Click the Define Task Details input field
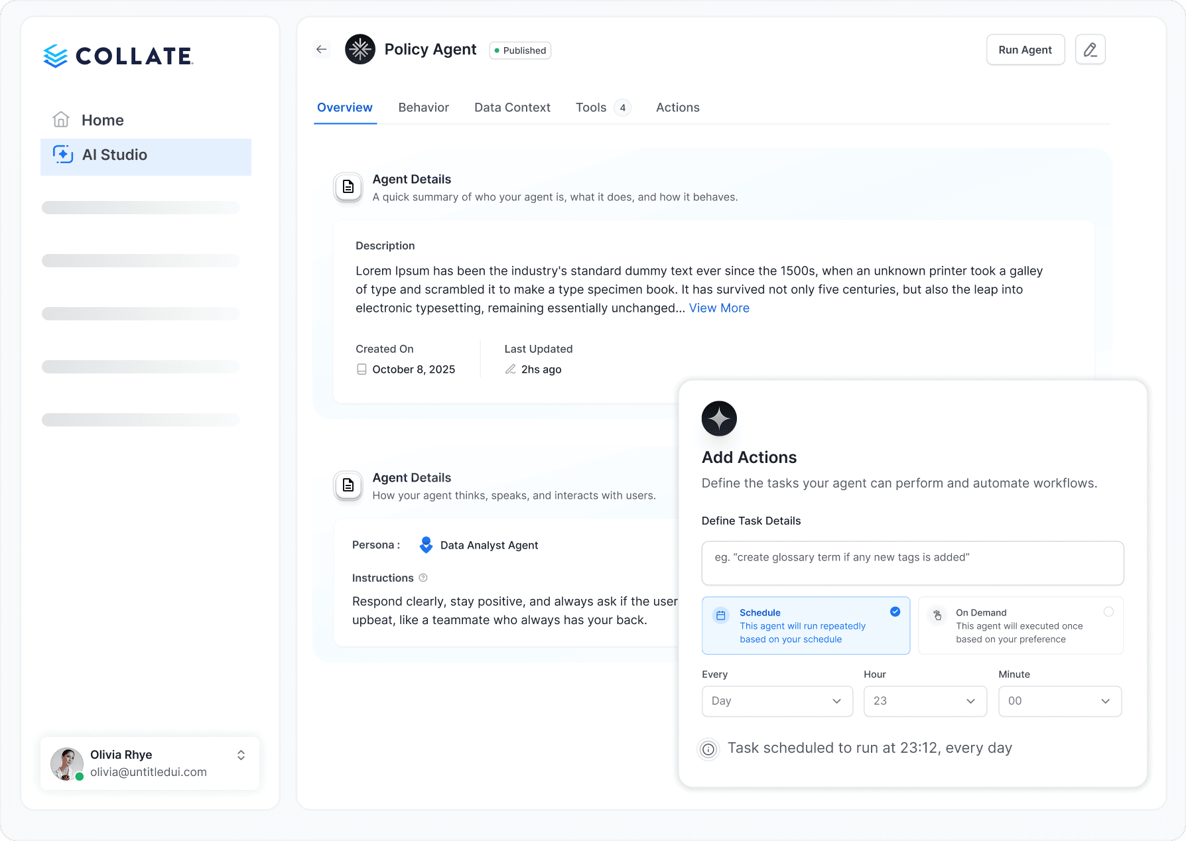The height and width of the screenshot is (841, 1186). click(912, 563)
